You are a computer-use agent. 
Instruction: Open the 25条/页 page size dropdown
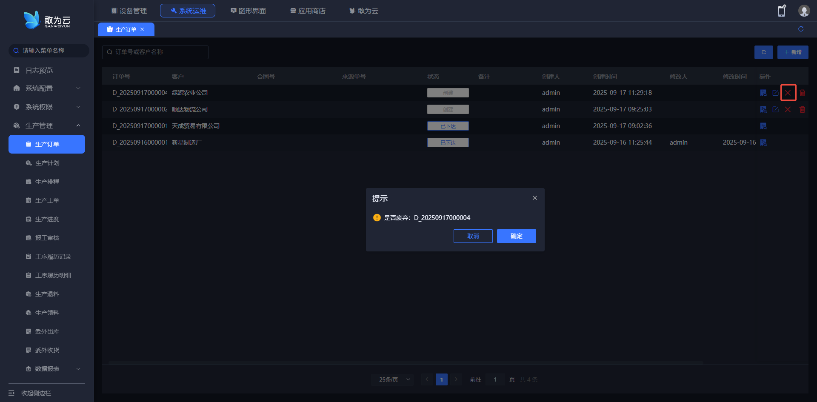coord(394,379)
